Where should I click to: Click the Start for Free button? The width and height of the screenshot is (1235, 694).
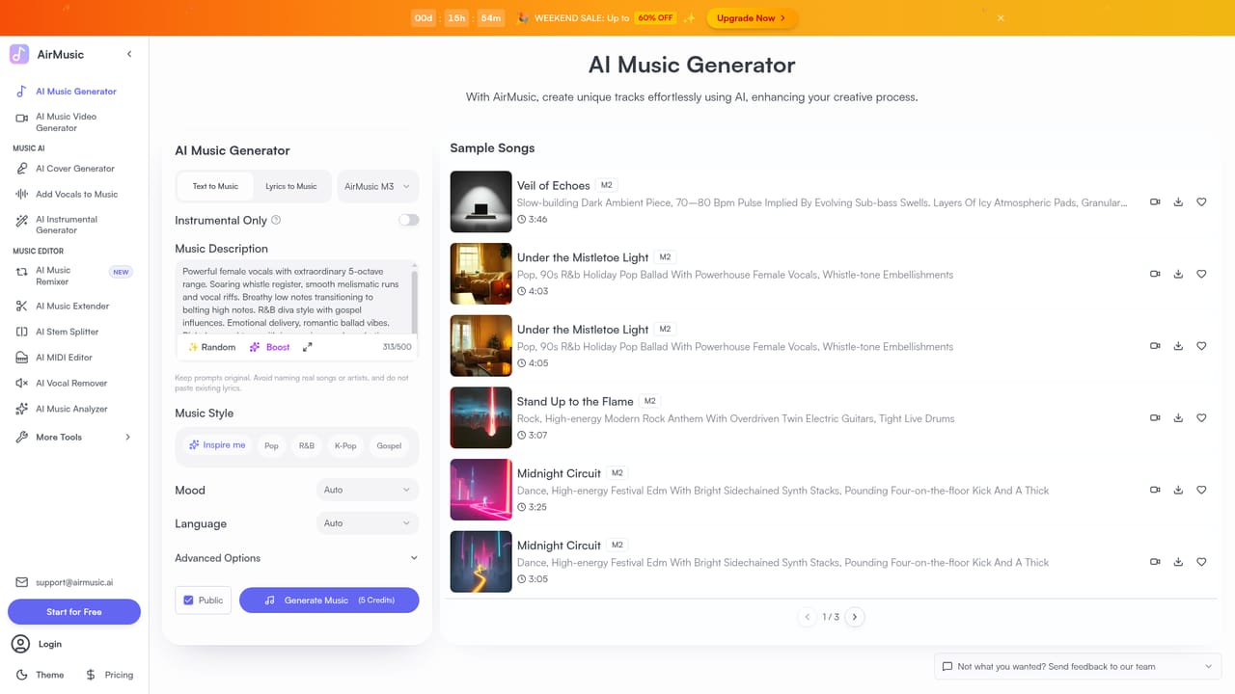click(74, 612)
